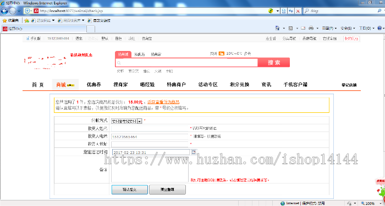The image size is (385, 206).
Task: Open the address bar autocomplete dropdown arrow
Action: (x=278, y=11)
